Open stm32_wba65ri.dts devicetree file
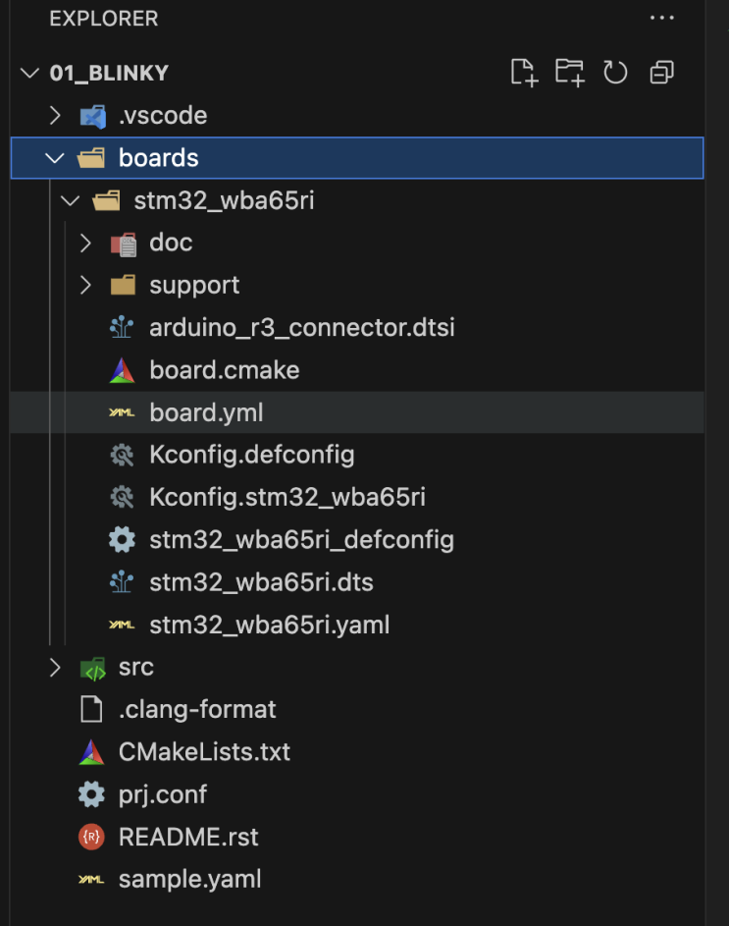The width and height of the screenshot is (729, 926). pos(261,582)
